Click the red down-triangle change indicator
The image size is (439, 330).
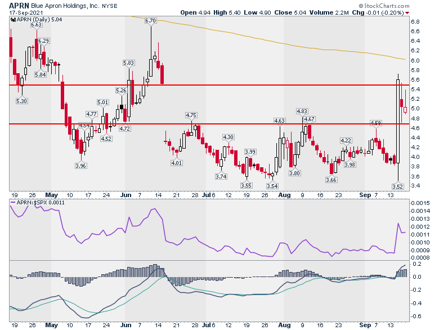[407, 13]
